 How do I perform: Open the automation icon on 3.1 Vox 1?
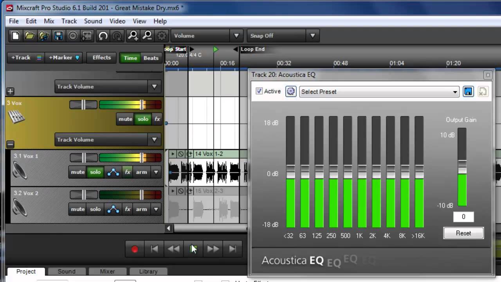point(113,172)
